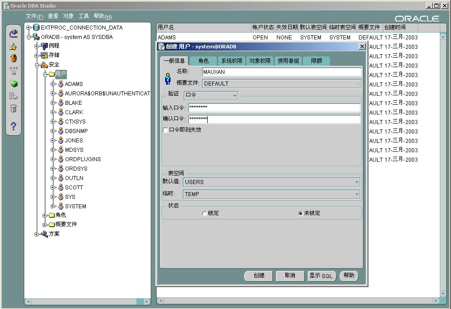Click the refresh swirl icon in left toolbar
Viewport: 451px width, 309px height.
[x=13, y=58]
